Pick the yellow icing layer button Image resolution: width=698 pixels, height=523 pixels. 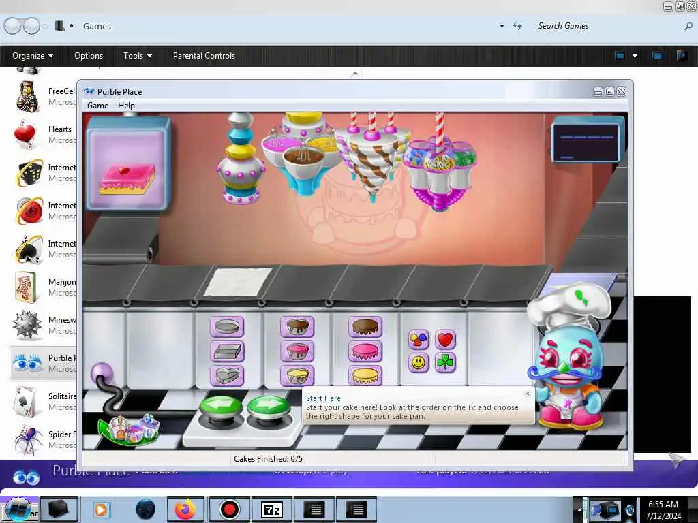point(365,376)
